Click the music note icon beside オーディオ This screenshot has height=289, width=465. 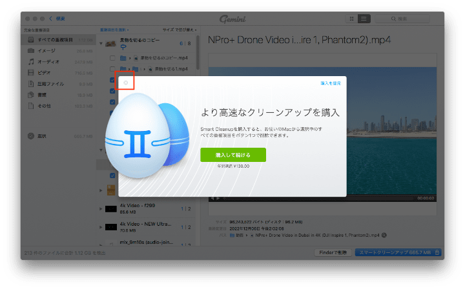point(31,61)
